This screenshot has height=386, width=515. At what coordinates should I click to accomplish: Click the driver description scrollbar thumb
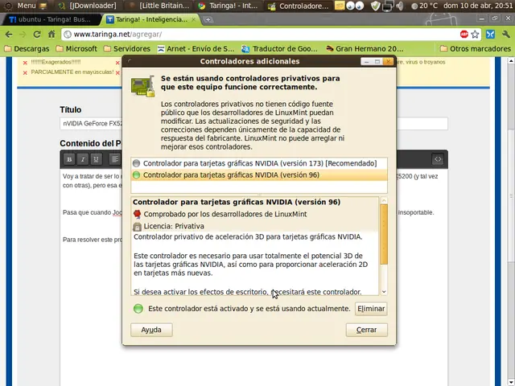coord(384,234)
